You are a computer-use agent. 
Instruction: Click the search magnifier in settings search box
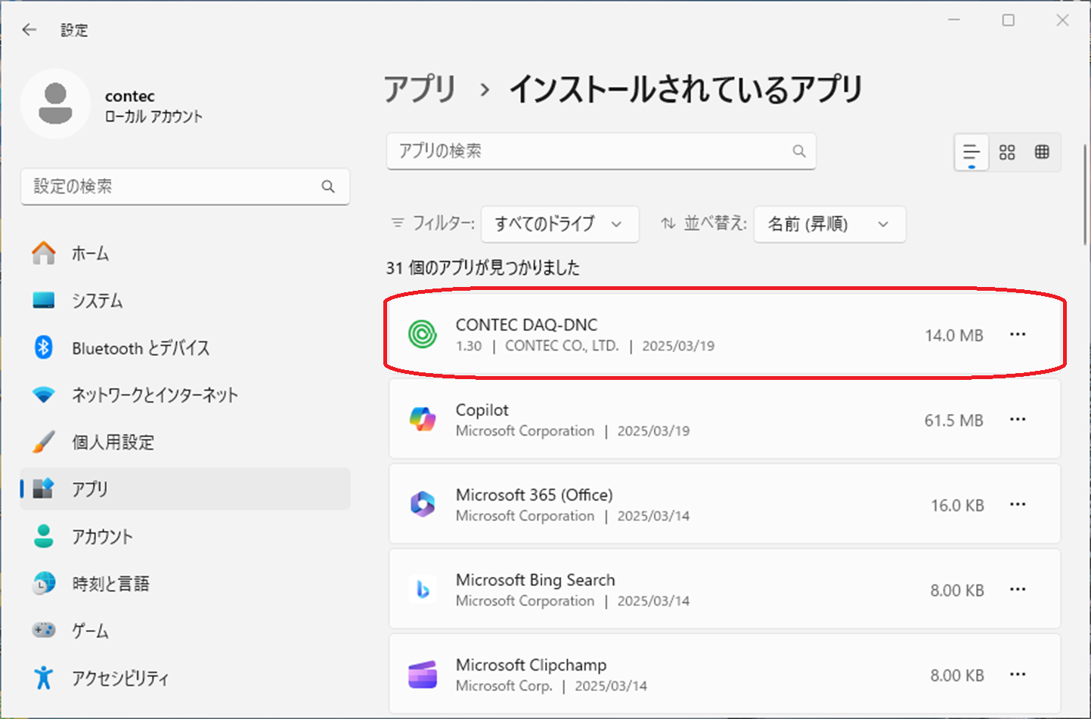point(328,187)
